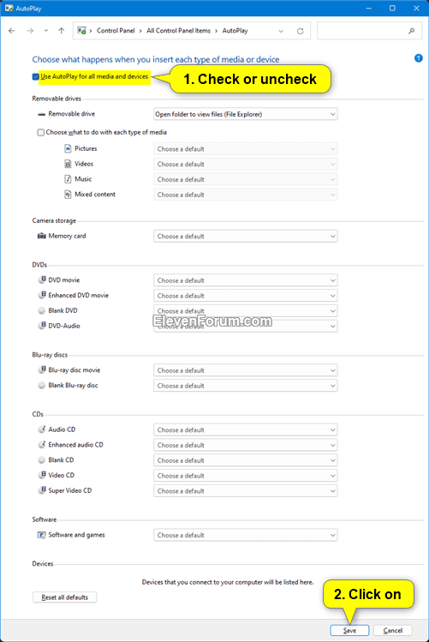429x642 pixels.
Task: Click the DVD movie disc icon
Action: [42, 279]
